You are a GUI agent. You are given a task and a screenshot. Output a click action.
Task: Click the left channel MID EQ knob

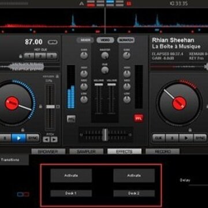(x=84, y=87)
